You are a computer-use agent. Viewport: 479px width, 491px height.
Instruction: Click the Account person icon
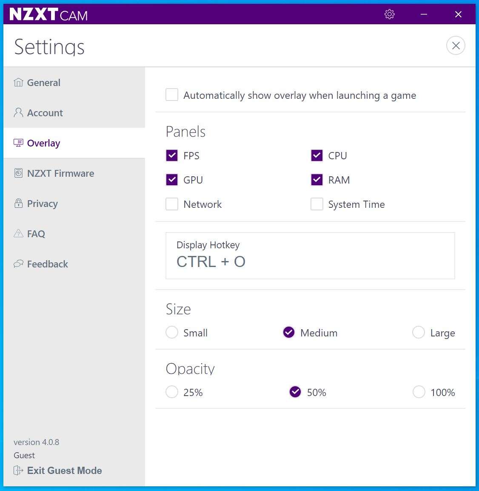(18, 113)
